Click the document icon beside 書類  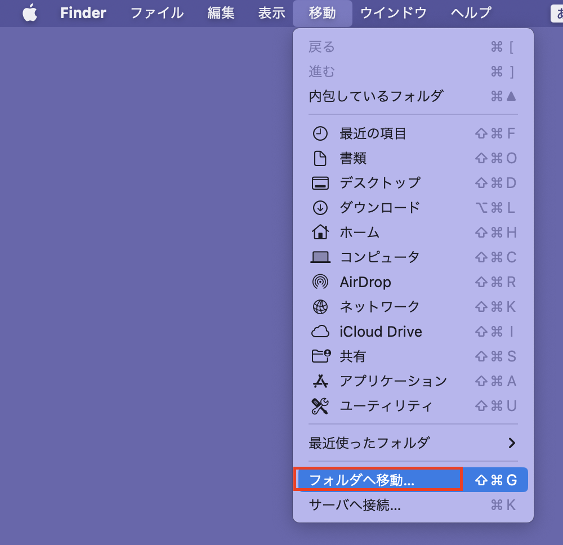(x=320, y=158)
